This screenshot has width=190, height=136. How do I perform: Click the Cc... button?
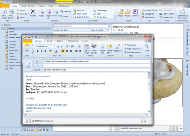pyautogui.click(x=37, y=66)
